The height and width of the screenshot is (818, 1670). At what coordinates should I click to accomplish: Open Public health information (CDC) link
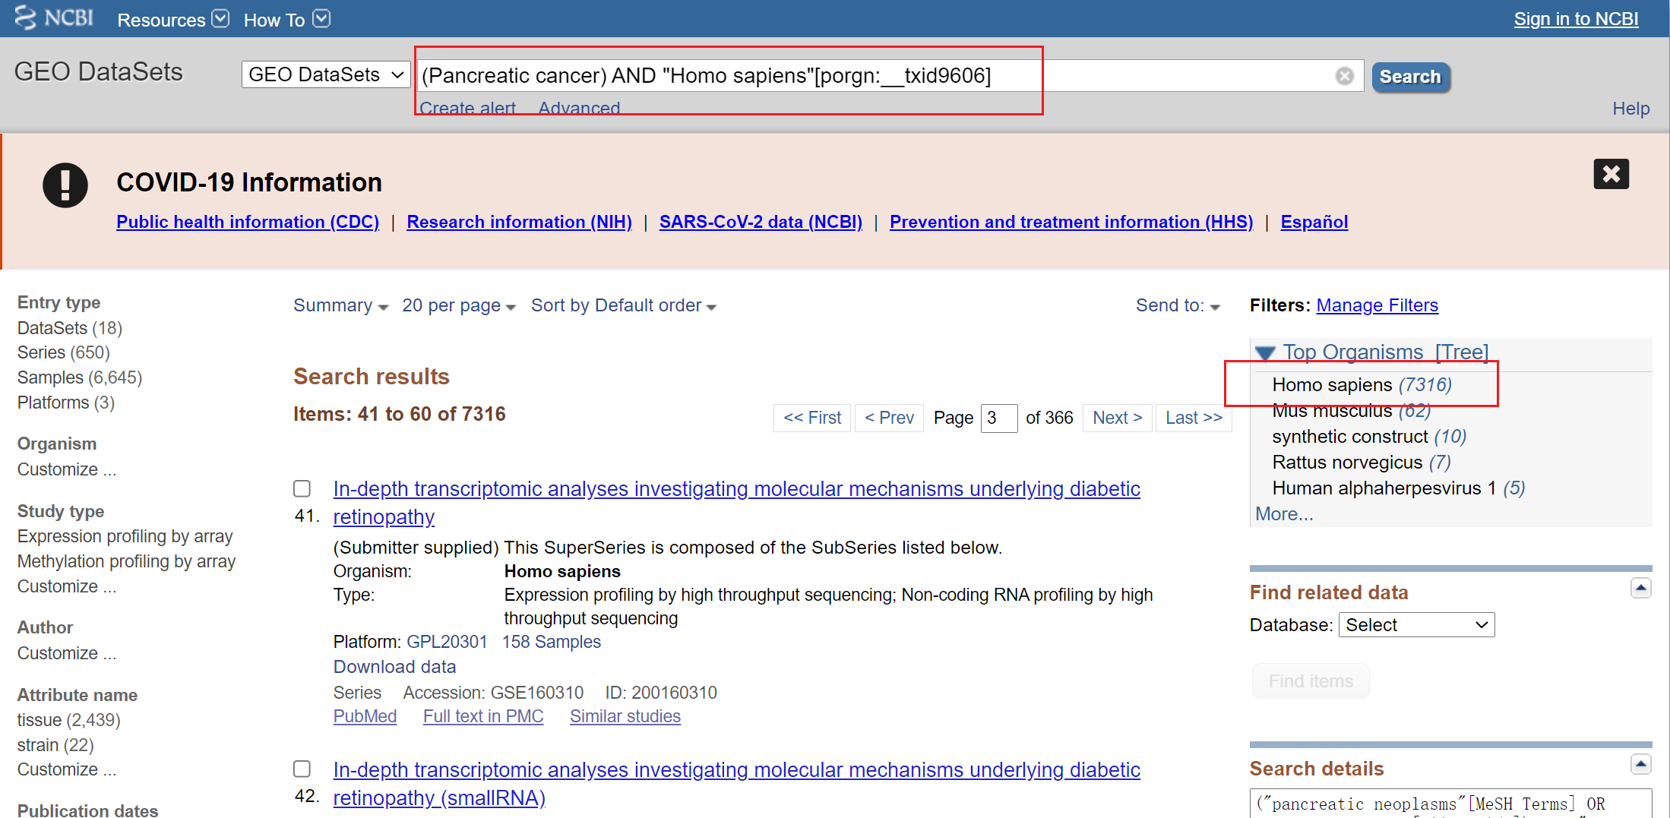248,222
